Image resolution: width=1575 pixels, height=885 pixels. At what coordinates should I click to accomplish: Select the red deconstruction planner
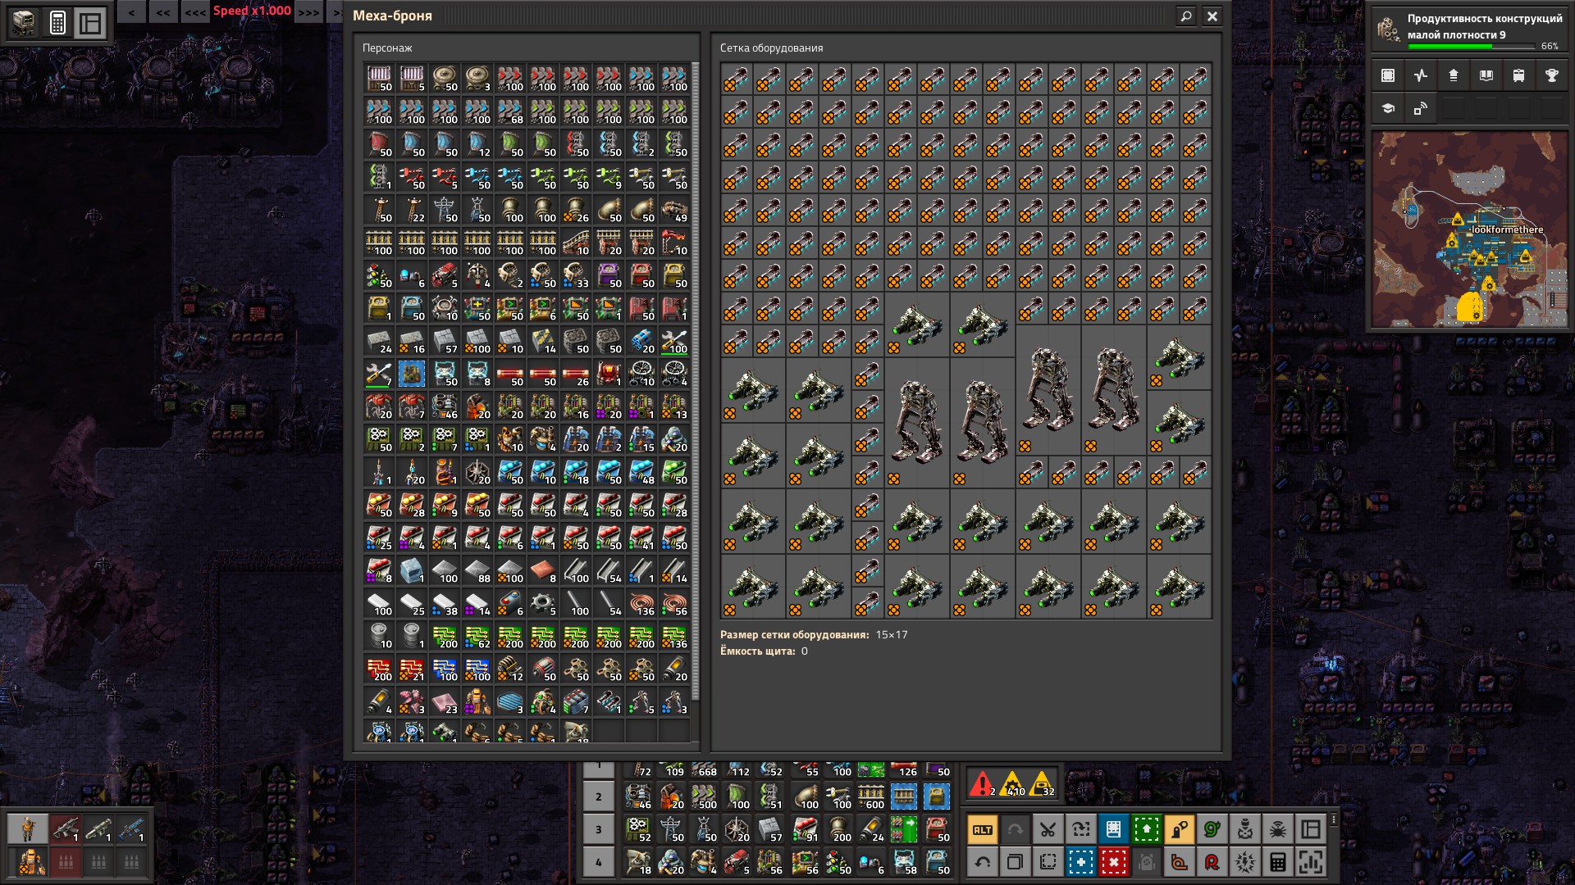1113,862
